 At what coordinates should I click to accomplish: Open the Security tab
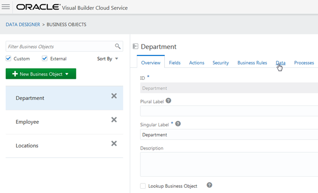[x=220, y=63]
